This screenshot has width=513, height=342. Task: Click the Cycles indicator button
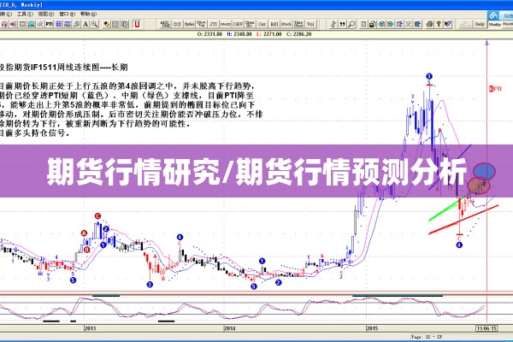[x=189, y=24]
